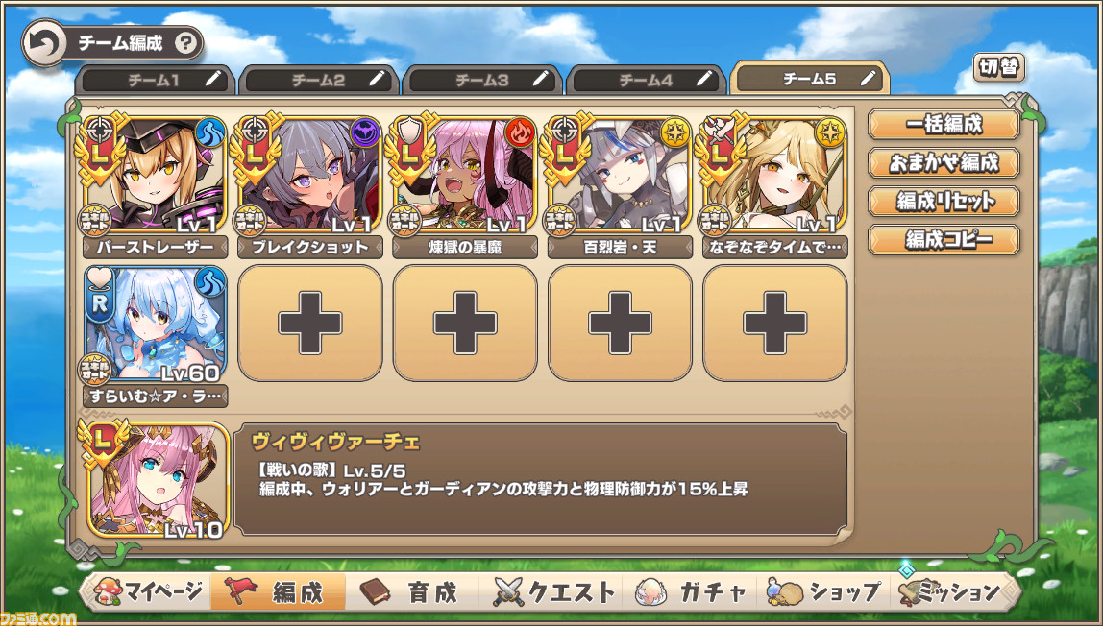Switch to the チーム4 tab
Screen dimensions: 1103x626
(x=646, y=80)
